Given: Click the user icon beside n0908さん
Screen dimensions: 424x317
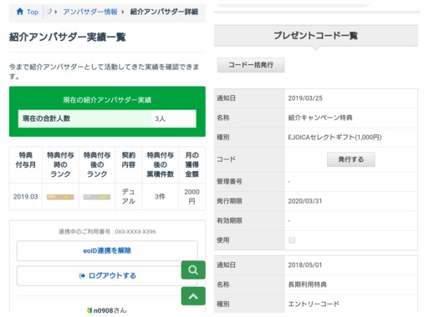Looking at the screenshot, I should tap(89, 310).
